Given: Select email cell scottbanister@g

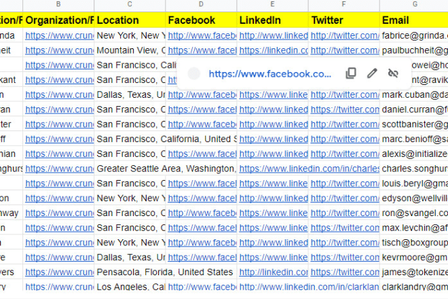Looking at the screenshot, I should pyautogui.click(x=414, y=124).
